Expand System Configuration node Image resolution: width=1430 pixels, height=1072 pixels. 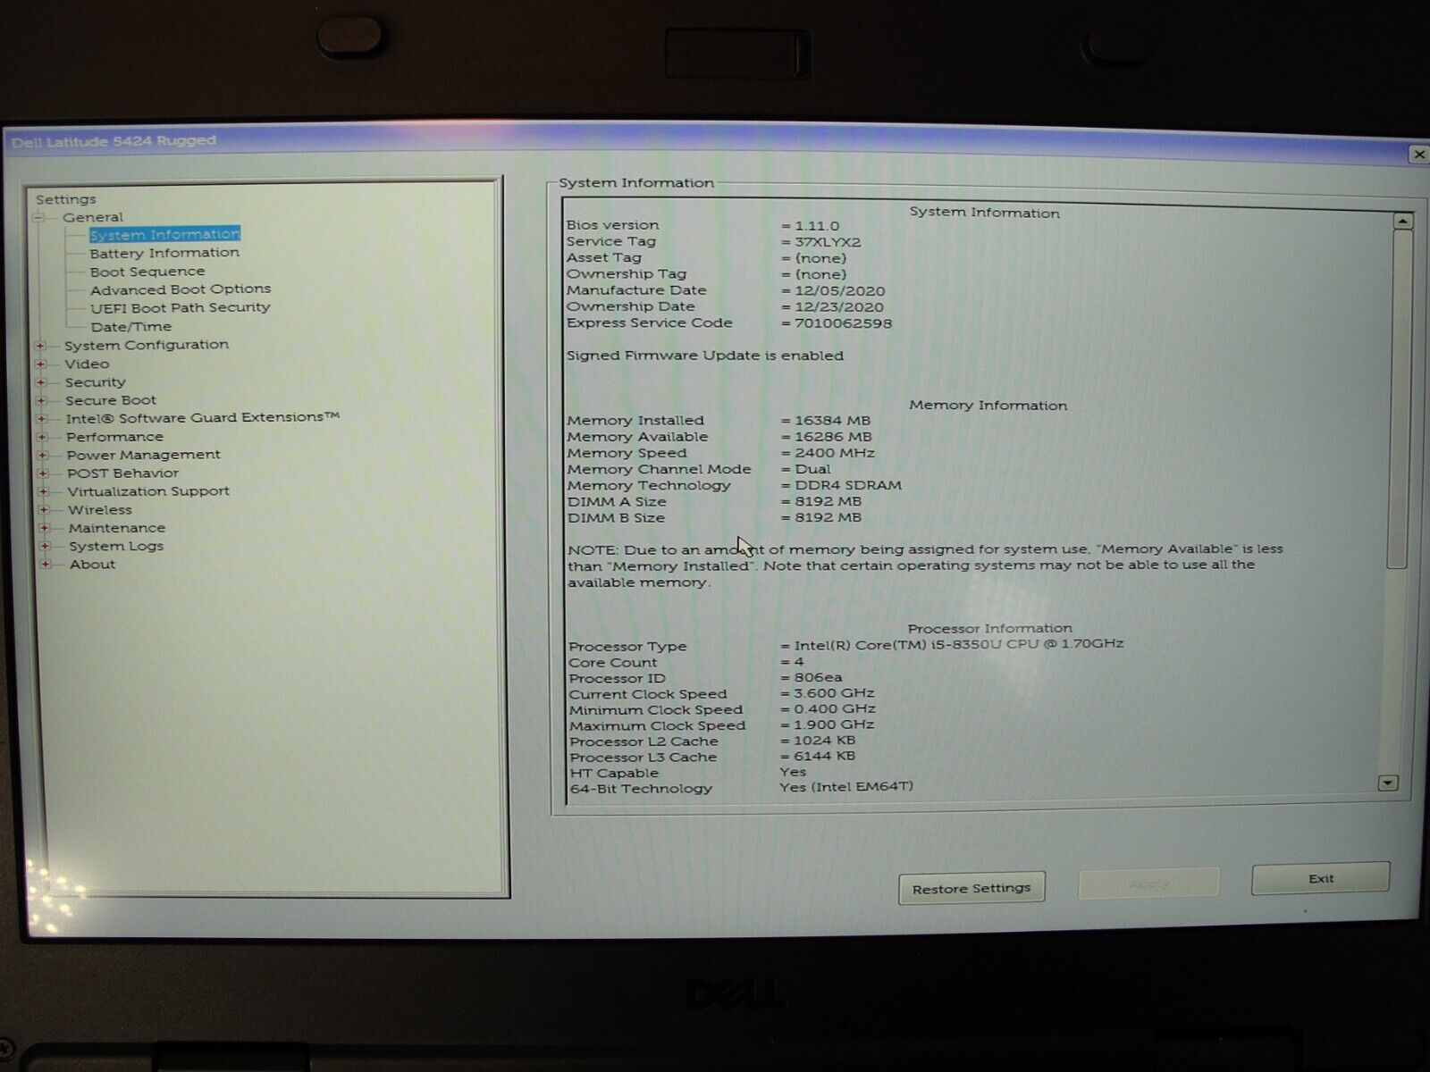pos(40,346)
